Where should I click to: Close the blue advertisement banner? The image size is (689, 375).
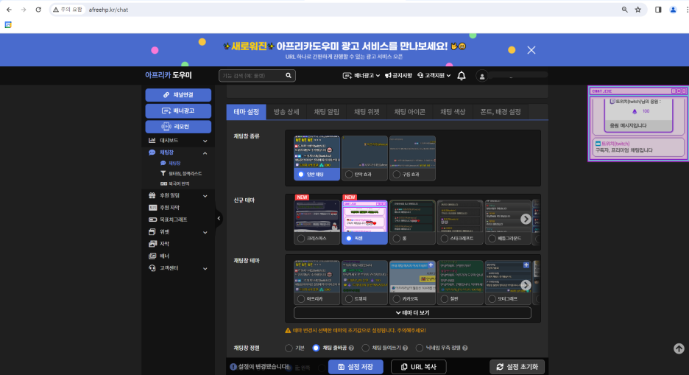click(x=531, y=50)
